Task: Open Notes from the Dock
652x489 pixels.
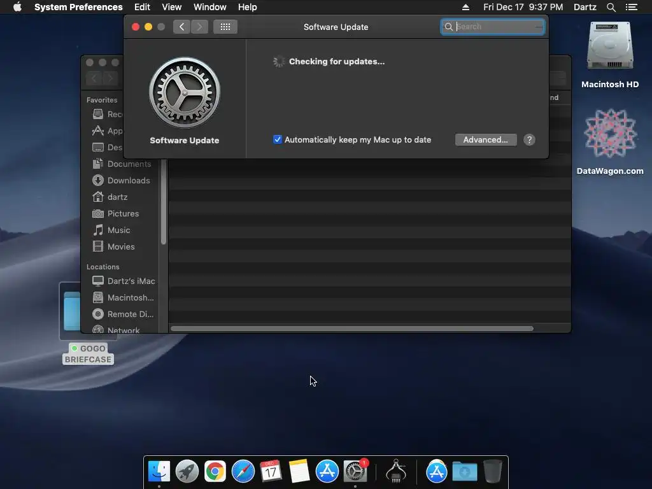Action: 299,472
